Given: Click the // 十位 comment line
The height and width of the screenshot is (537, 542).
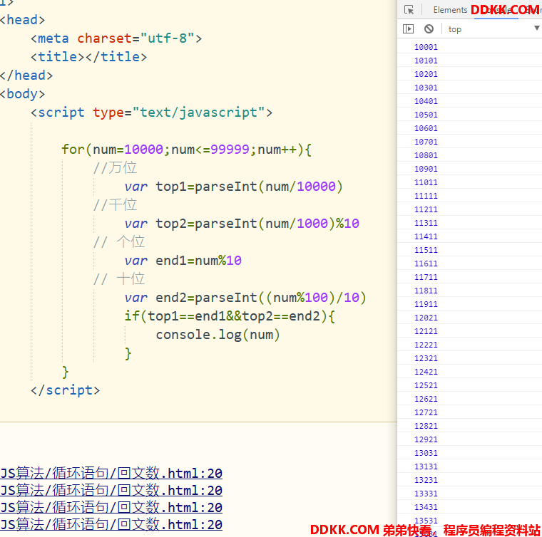Looking at the screenshot, I should 119,279.
